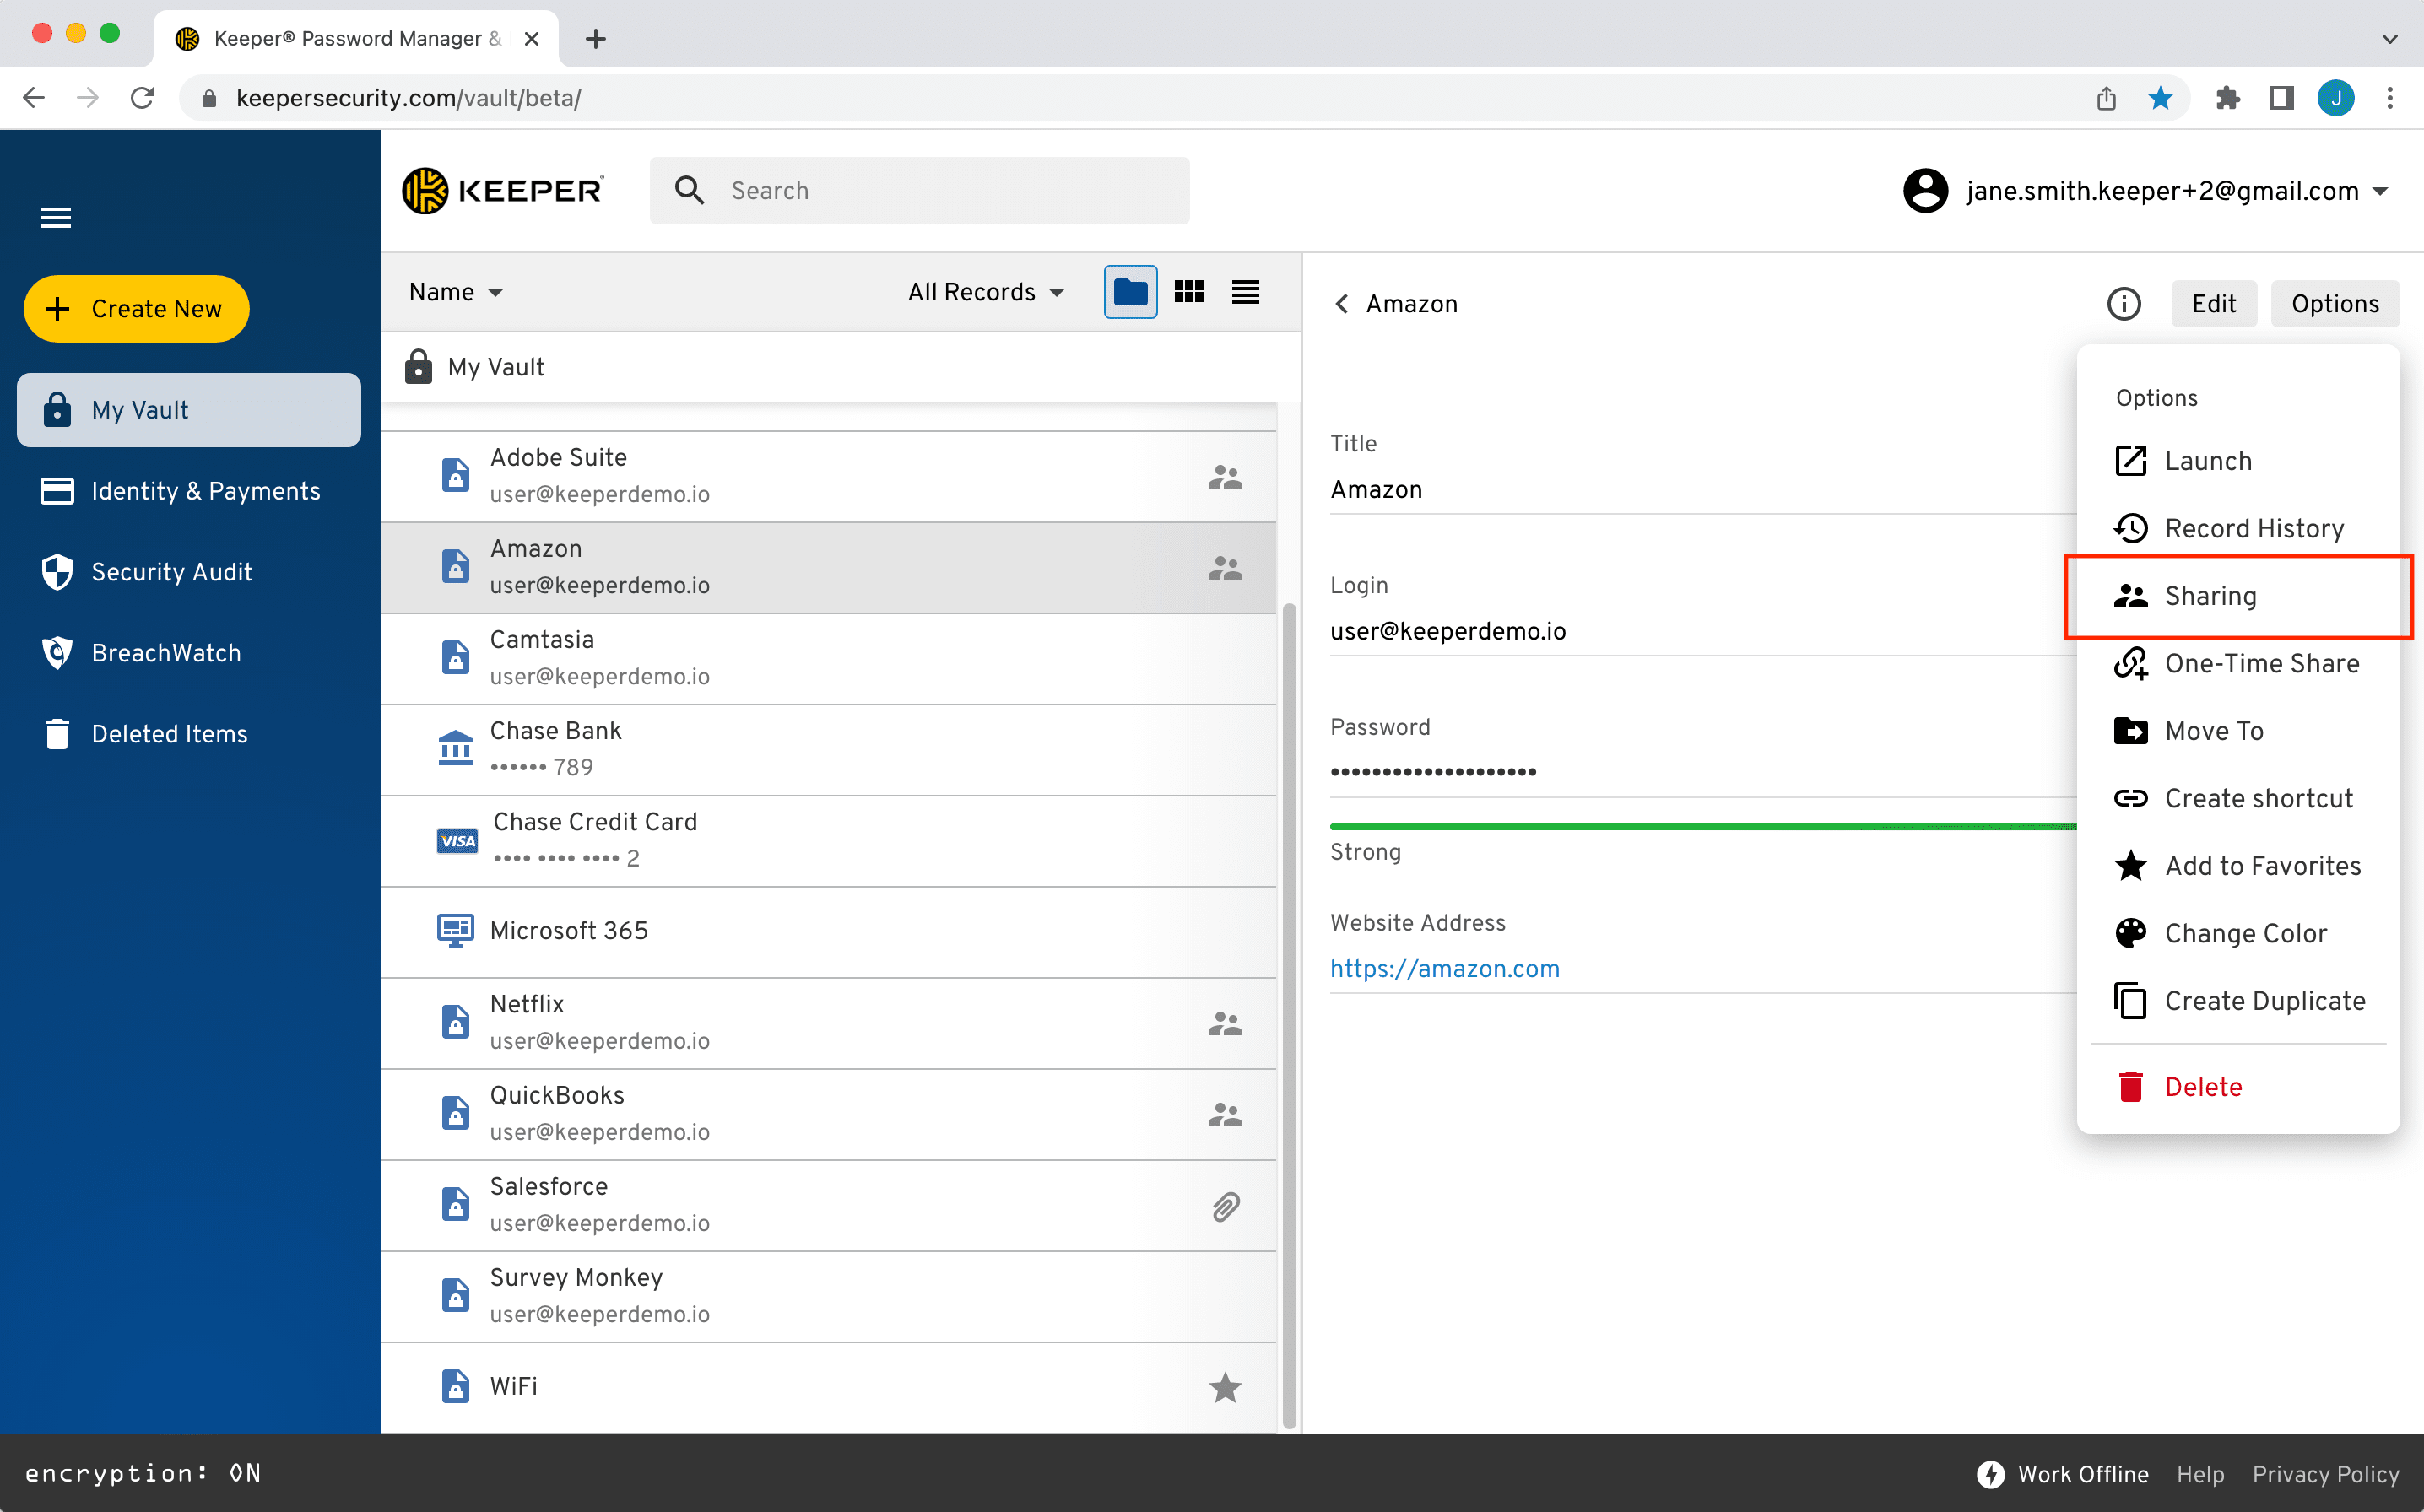The width and height of the screenshot is (2424, 1512).
Task: Select the QuickBooks record
Action: (829, 1113)
